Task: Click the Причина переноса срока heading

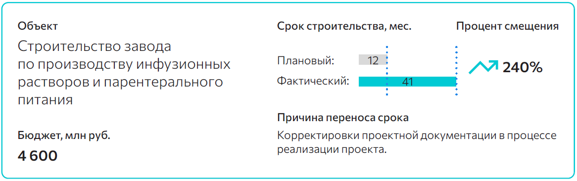Action: pyautogui.click(x=342, y=118)
